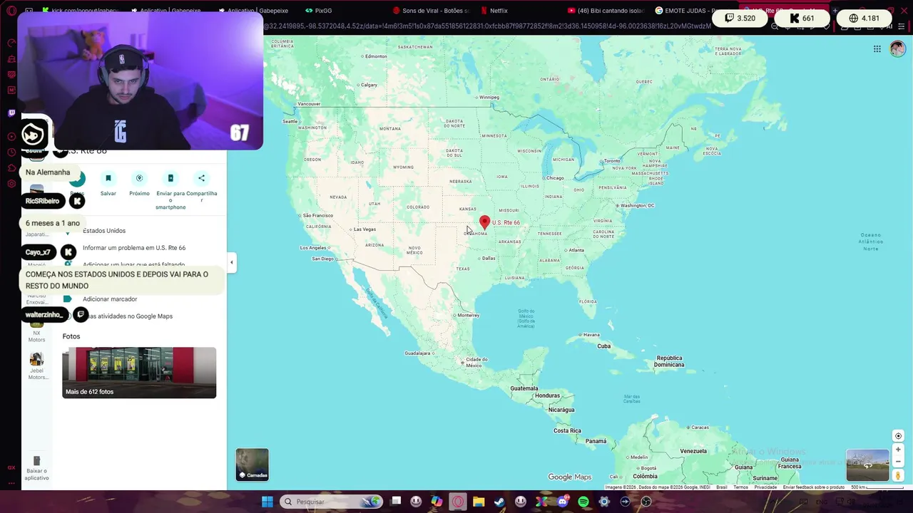Screen dimensions: 913x513
Task: Click the Privacidade link at map bottom
Action: [x=765, y=487]
